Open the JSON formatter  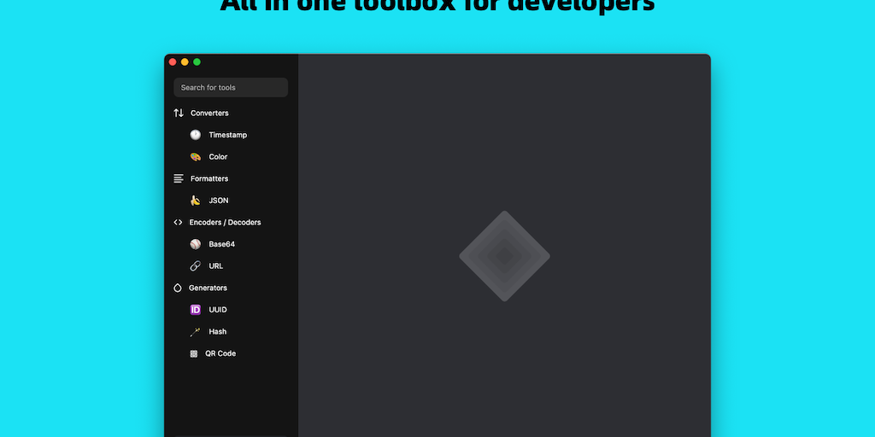point(219,200)
